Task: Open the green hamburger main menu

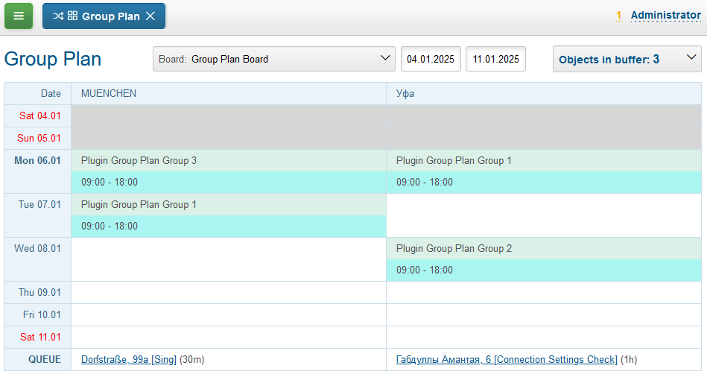Action: coord(19,16)
